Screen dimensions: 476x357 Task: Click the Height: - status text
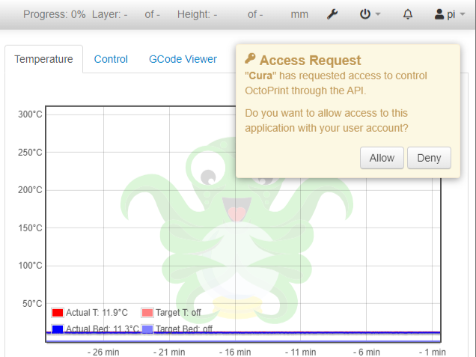[197, 14]
